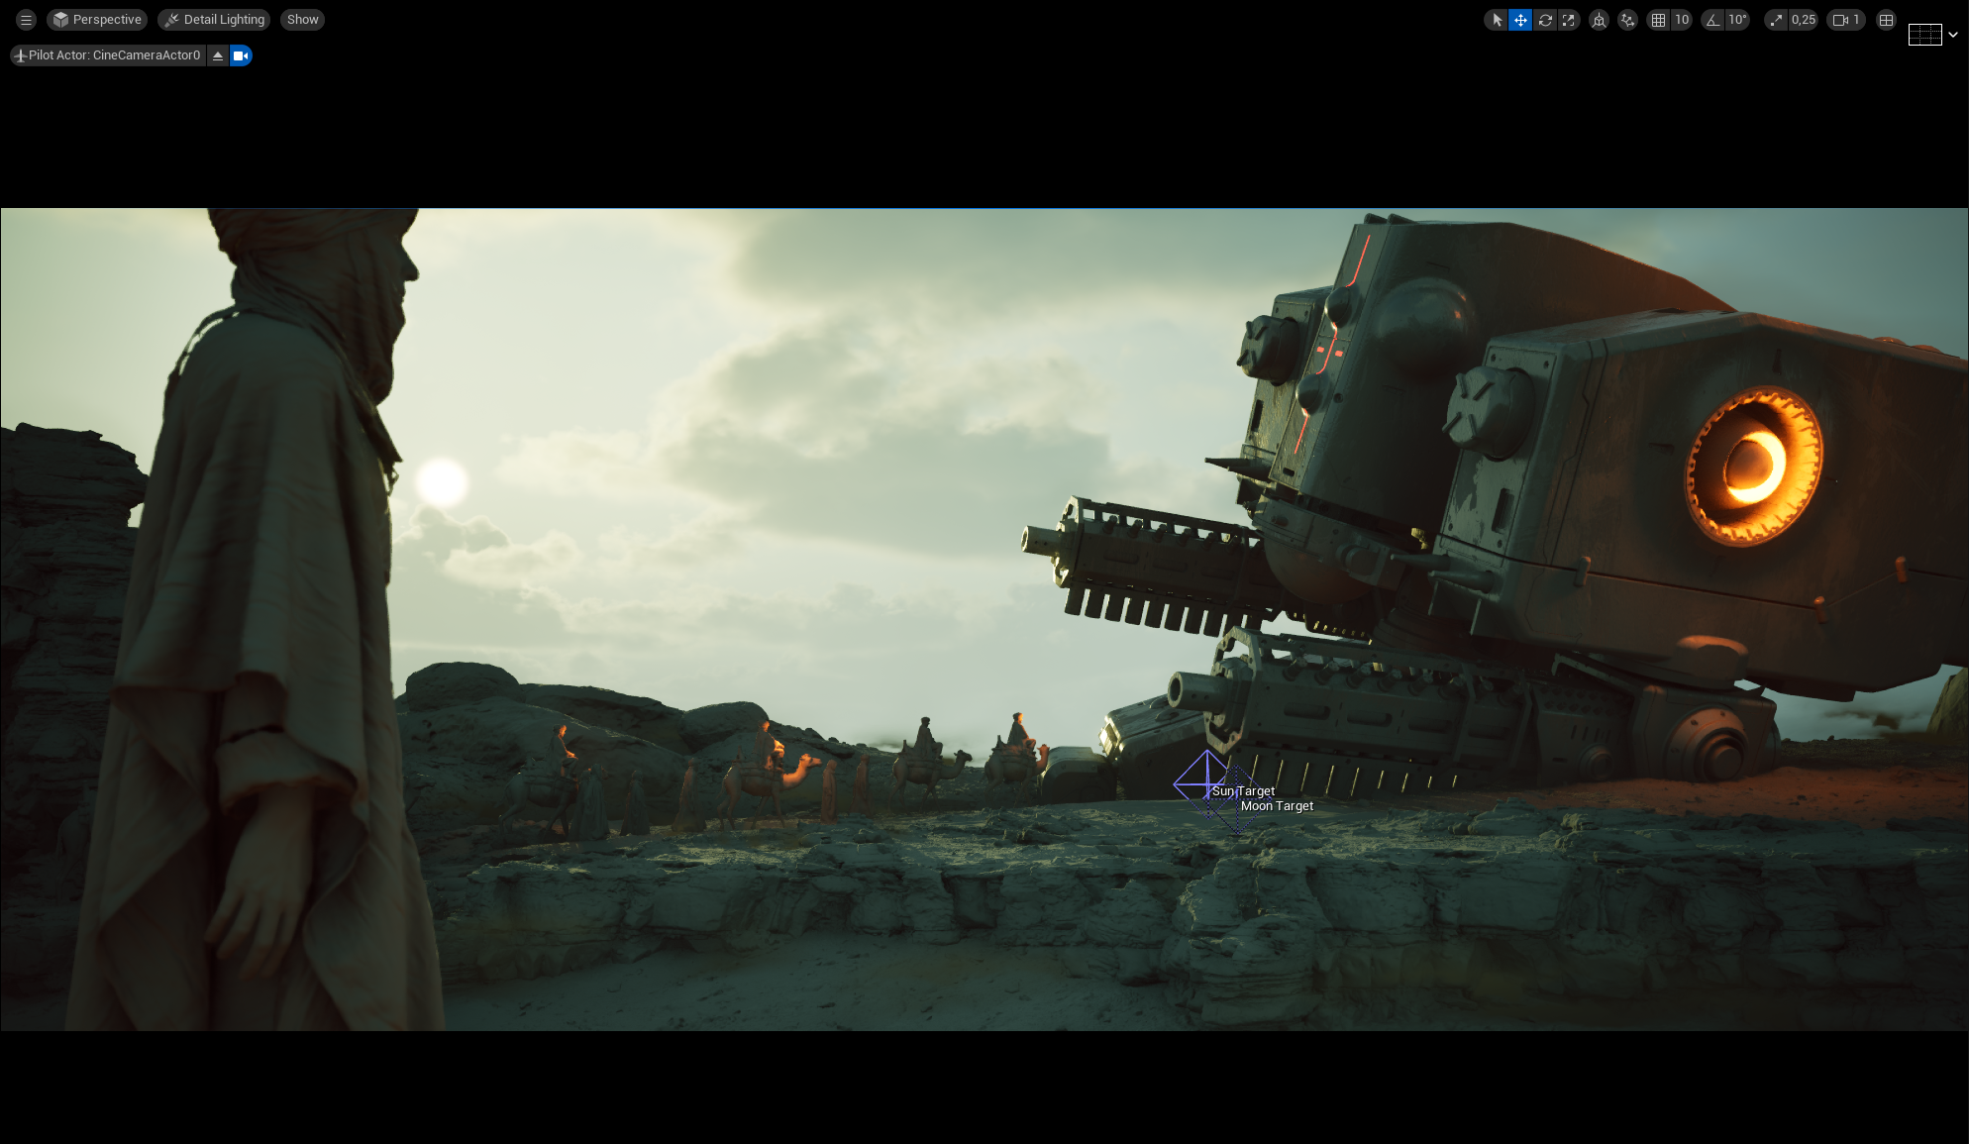Adjust the camera speed setting
Screen dimensions: 1969x1144
1846,20
